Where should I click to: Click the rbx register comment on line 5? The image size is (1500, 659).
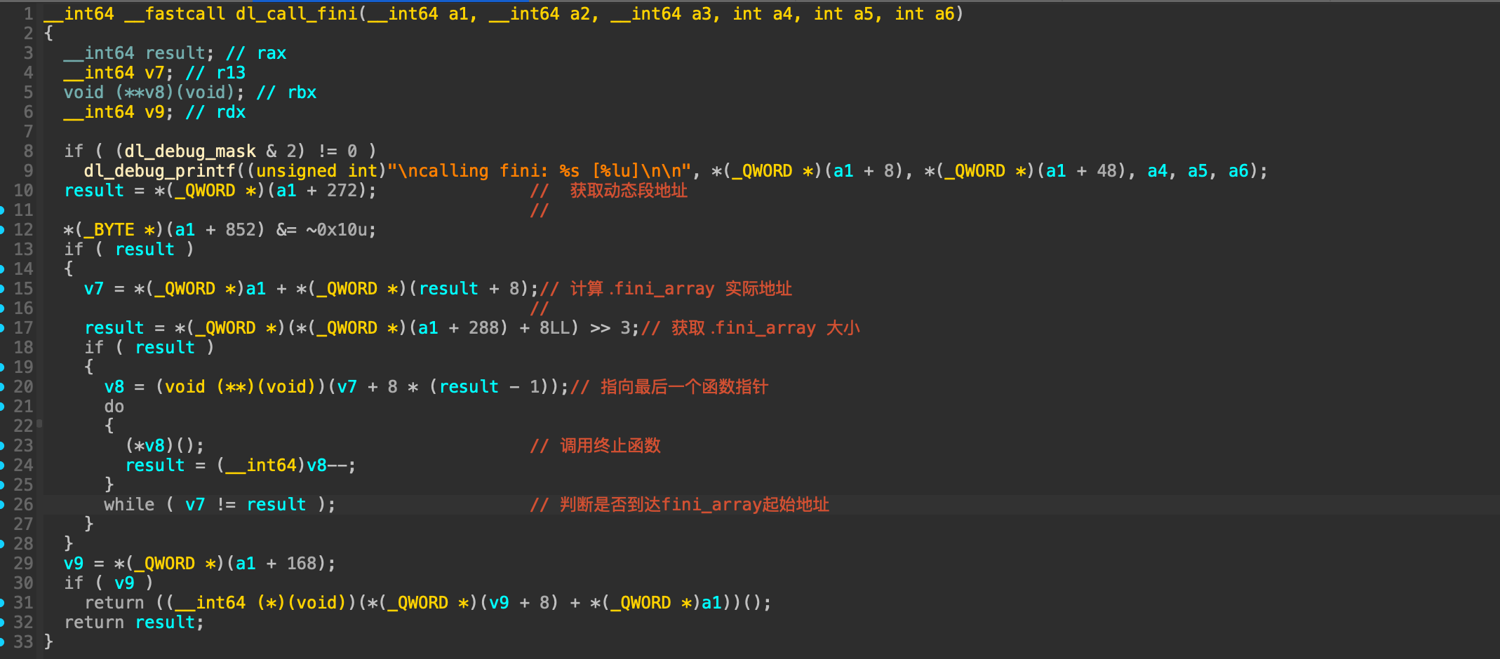302,93
